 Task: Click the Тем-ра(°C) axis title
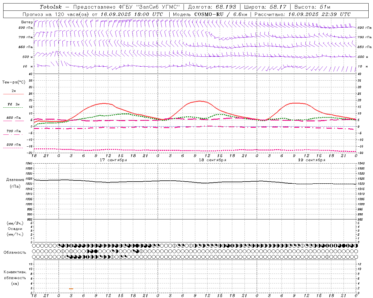(x=14, y=82)
